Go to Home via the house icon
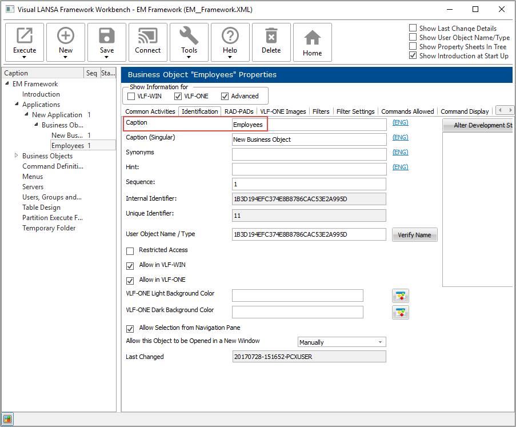 (313, 38)
